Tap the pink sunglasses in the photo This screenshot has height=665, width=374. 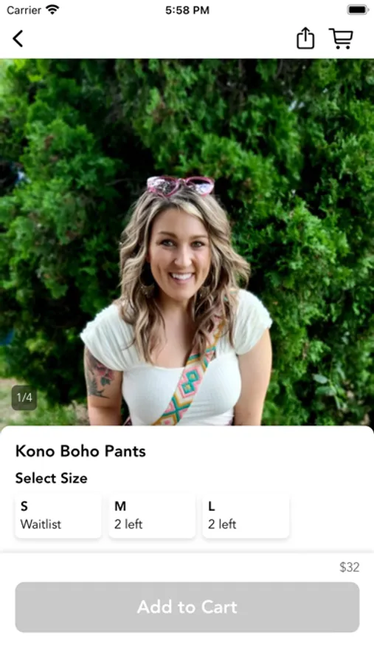181,185
